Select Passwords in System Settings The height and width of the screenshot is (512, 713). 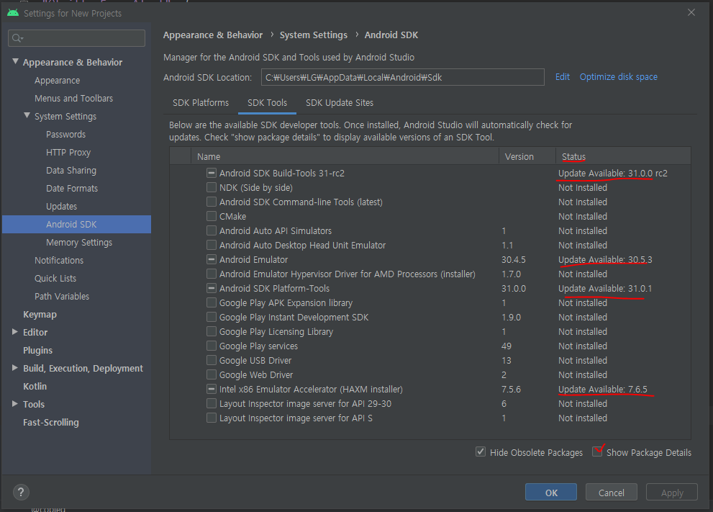point(66,134)
